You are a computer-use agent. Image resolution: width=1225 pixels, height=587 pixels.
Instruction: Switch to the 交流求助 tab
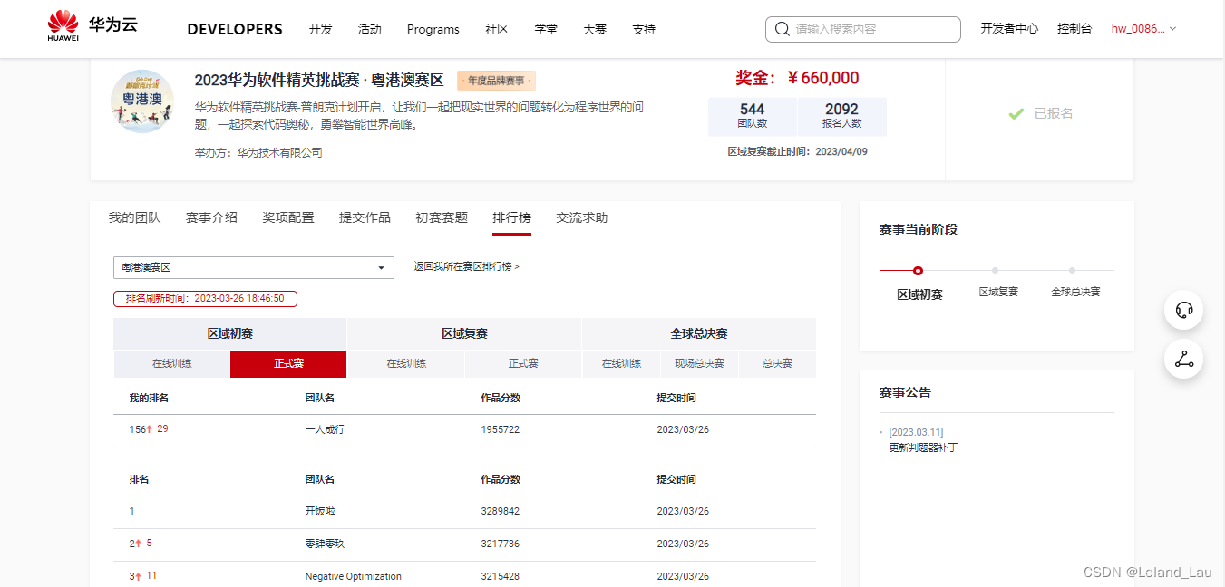click(581, 217)
